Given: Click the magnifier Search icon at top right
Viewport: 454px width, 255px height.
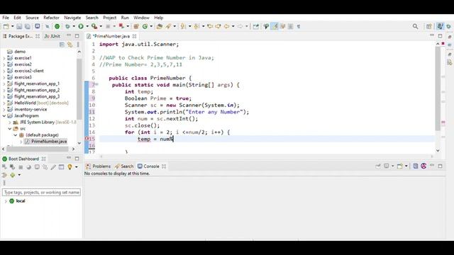Looking at the screenshot, I should tap(415, 26).
